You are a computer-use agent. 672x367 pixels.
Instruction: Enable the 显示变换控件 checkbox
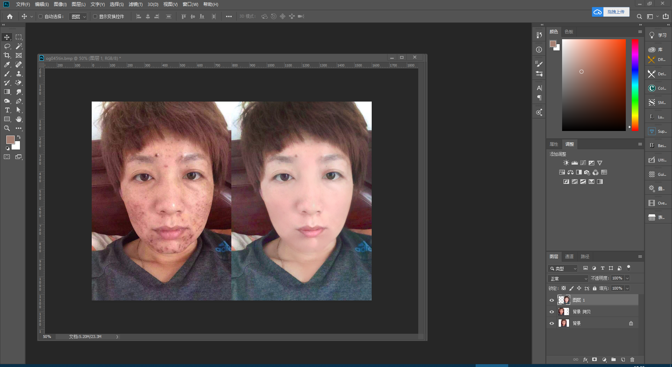[95, 16]
